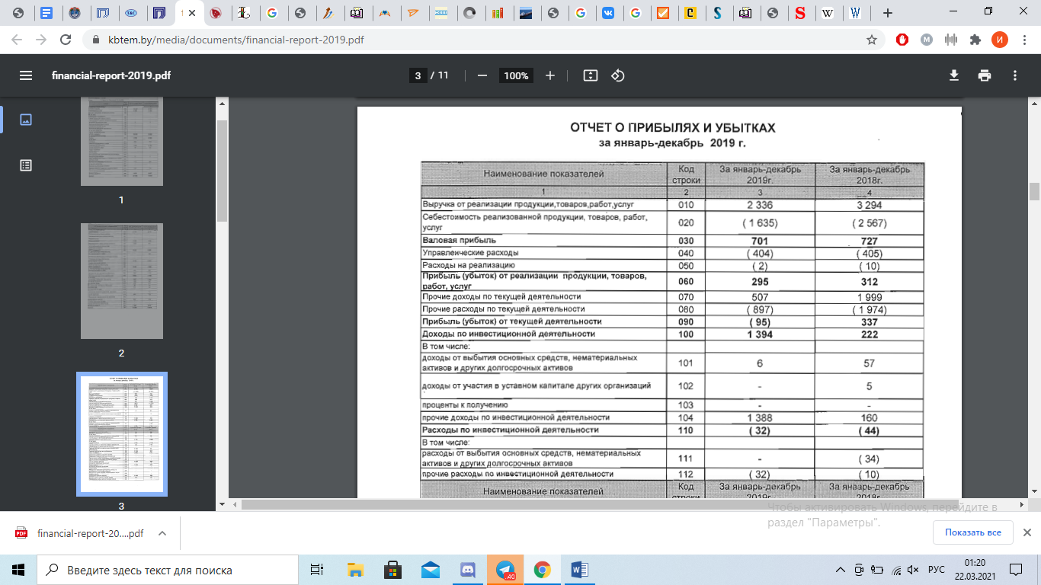Click the 'ОТЧЕТ О ПРИБЫЛЯХ И УБЫТКАХ' heading
Screen dimensions: 1041x585
point(673,128)
